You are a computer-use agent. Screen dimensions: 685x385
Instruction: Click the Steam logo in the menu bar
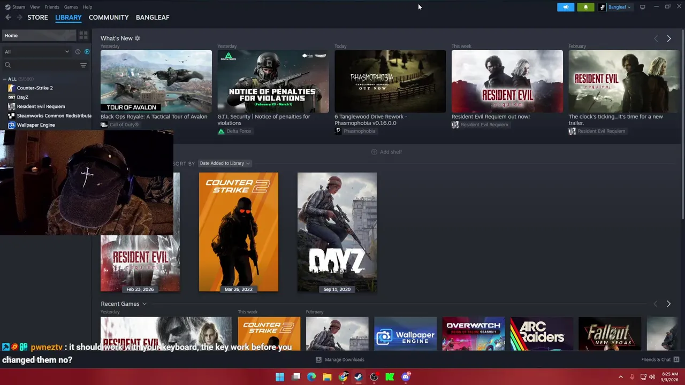[x=7, y=7]
